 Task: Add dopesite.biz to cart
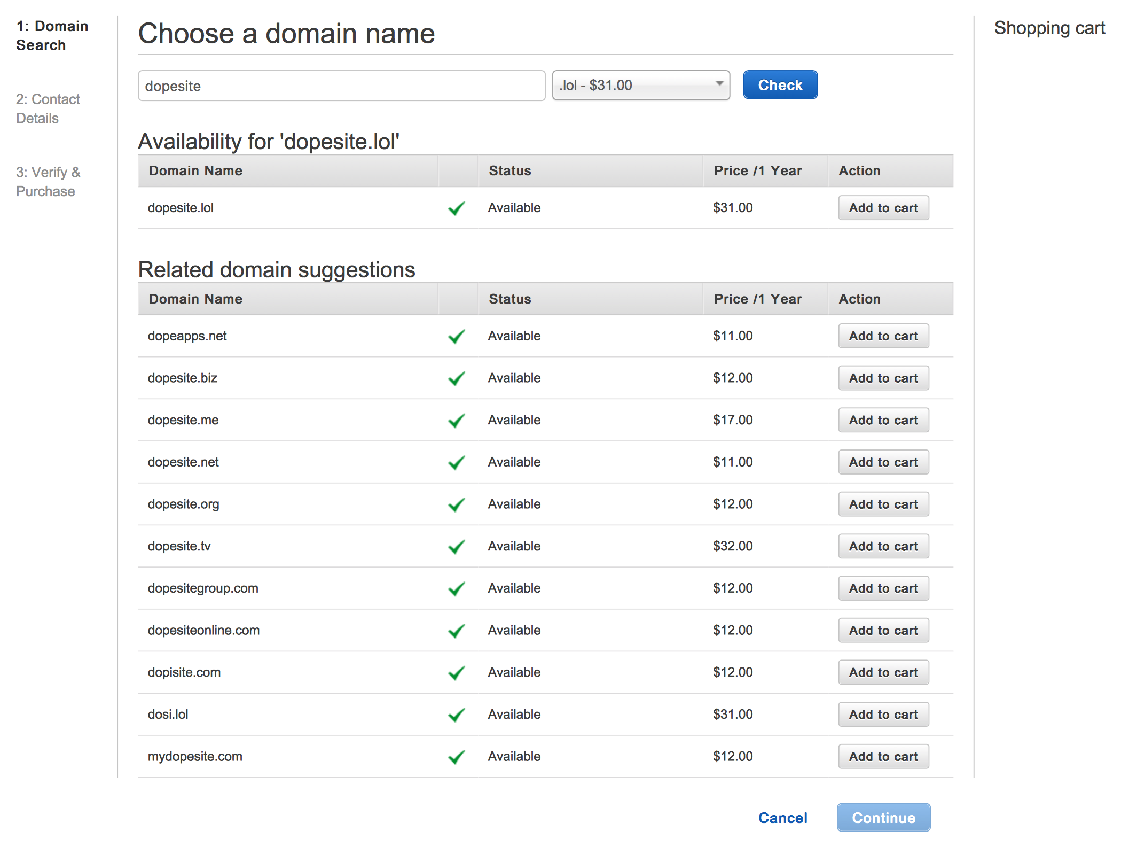(883, 378)
